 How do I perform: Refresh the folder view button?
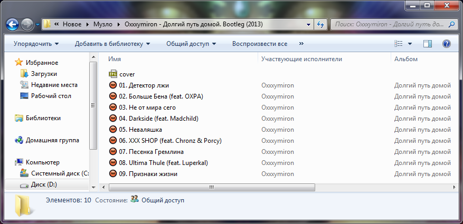(320, 24)
